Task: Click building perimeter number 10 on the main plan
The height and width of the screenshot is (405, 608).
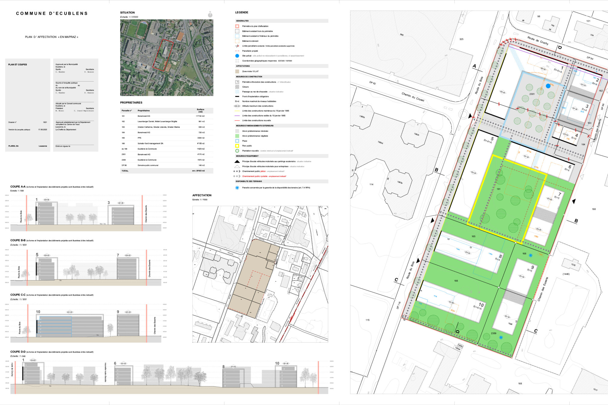Action: point(481,305)
